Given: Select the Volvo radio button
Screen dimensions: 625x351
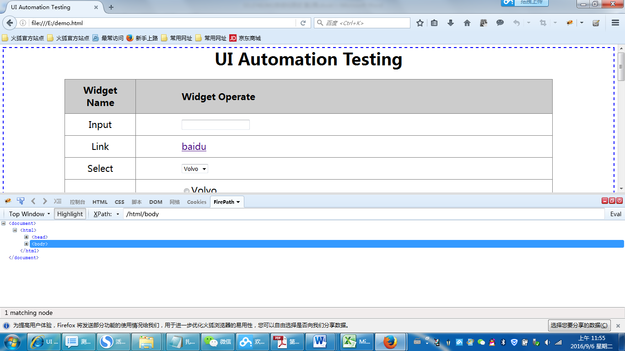Looking at the screenshot, I should click(187, 191).
